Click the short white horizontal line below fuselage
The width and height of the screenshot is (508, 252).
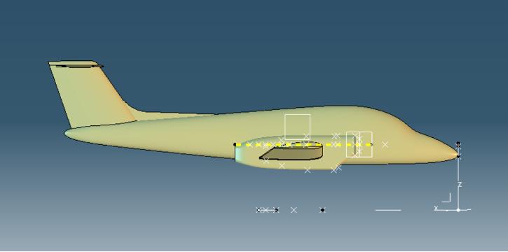click(388, 210)
